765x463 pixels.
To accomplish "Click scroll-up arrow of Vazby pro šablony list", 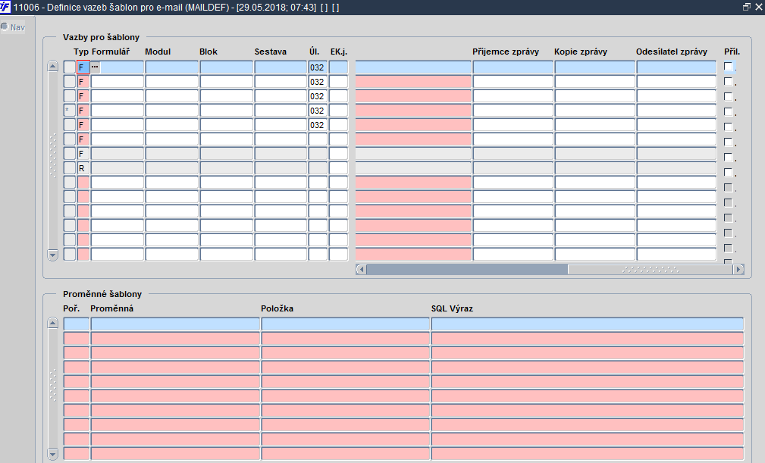I will click(x=52, y=66).
